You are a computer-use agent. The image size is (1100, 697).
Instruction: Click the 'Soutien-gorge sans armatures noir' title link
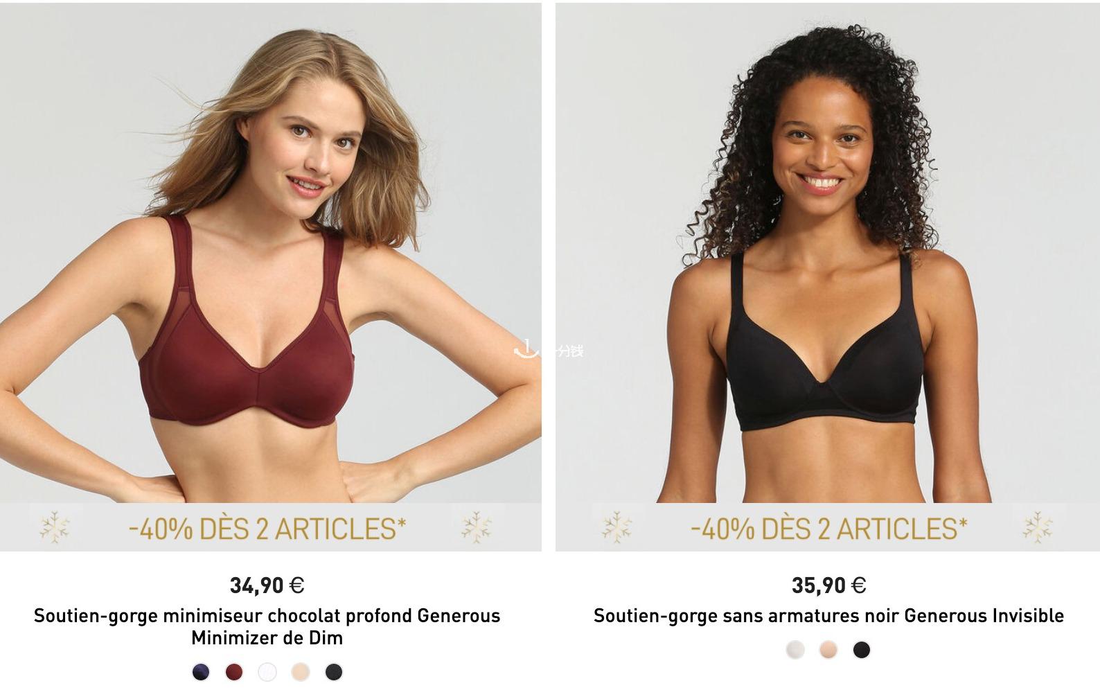828,615
